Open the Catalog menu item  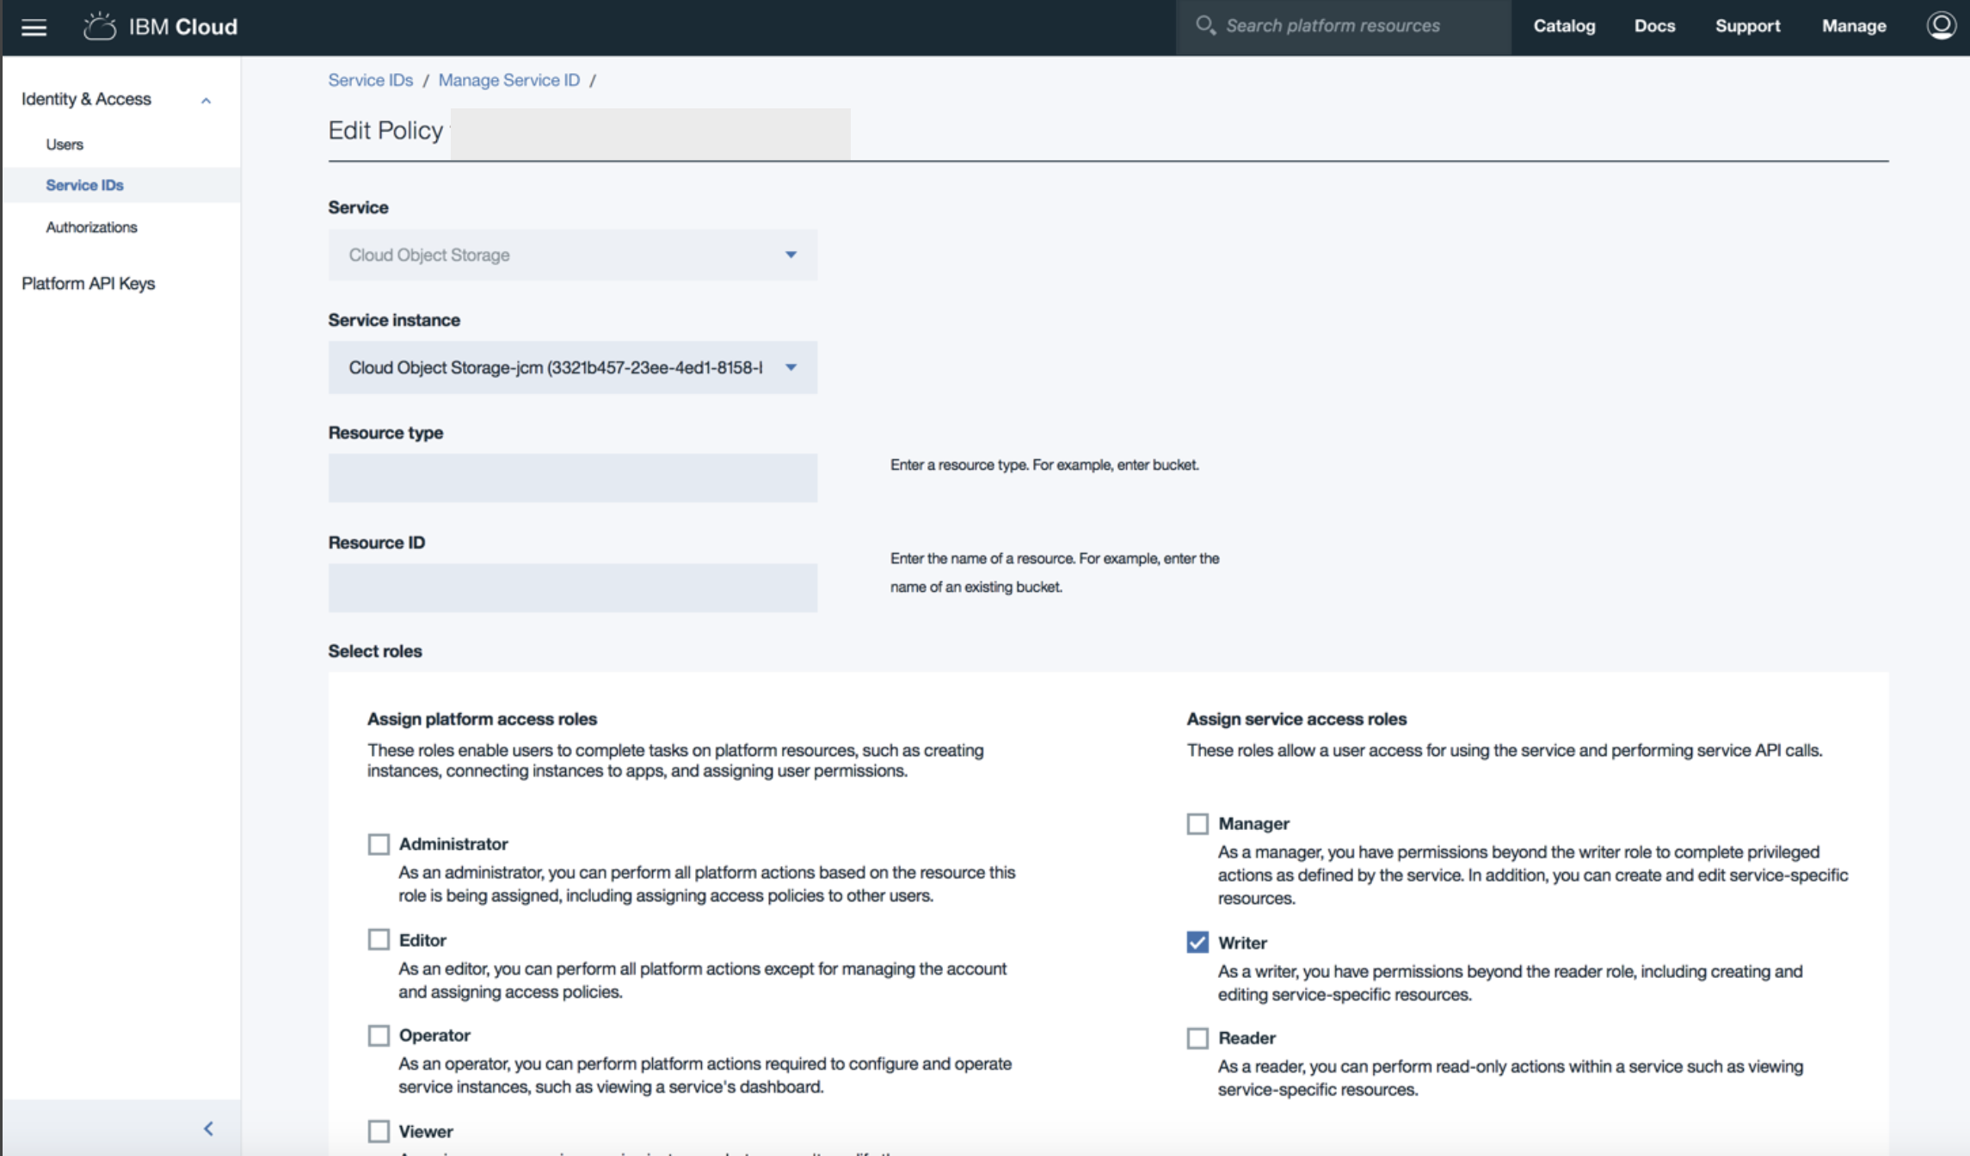(x=1564, y=26)
